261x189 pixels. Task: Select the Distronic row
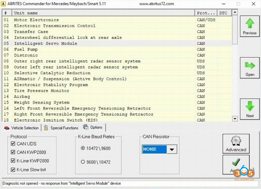click(117, 55)
